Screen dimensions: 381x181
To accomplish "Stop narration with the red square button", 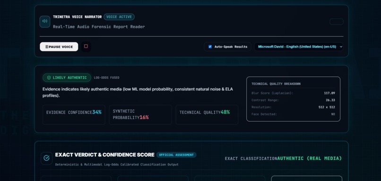I will point(86,46).
